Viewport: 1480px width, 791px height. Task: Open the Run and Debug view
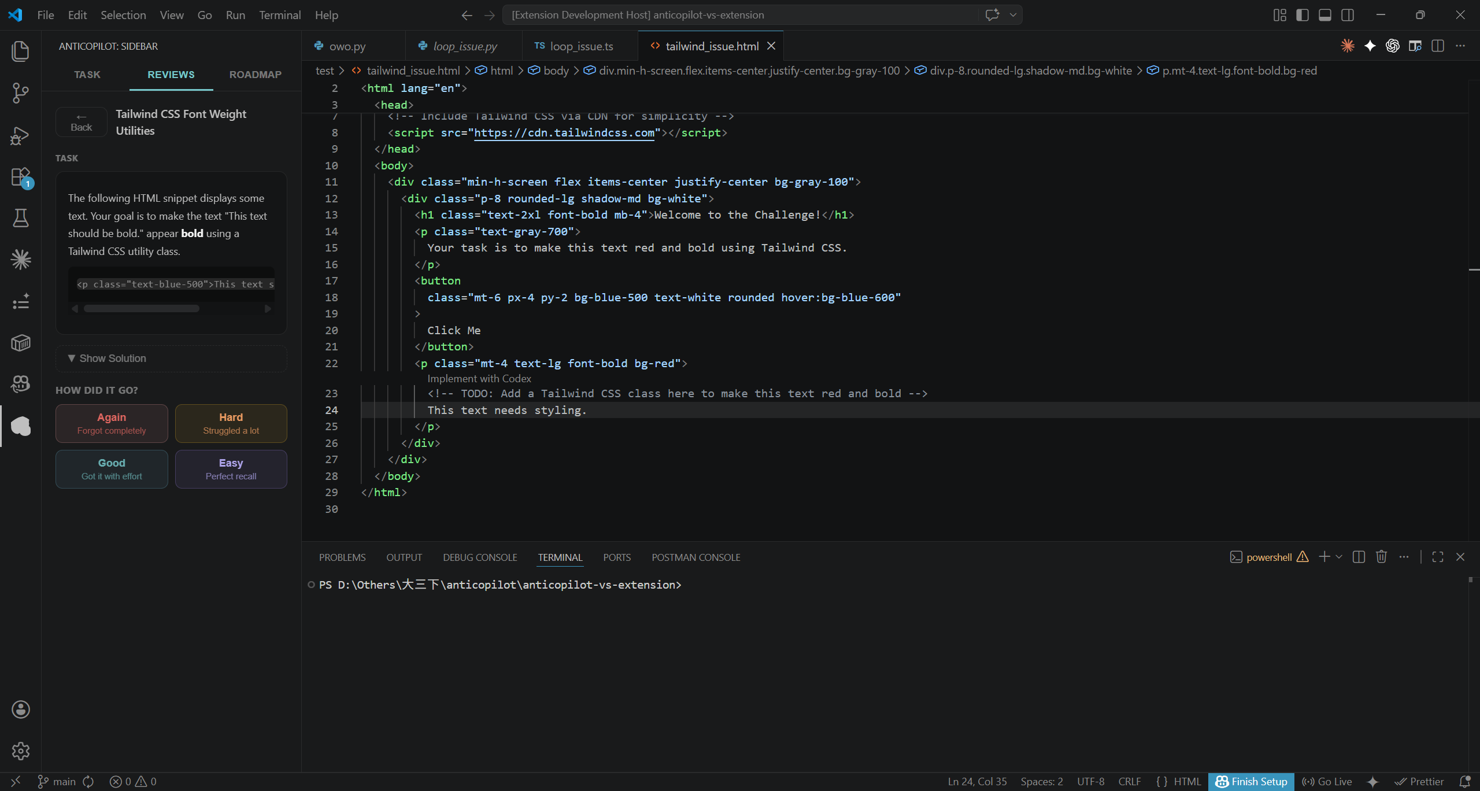point(21,135)
